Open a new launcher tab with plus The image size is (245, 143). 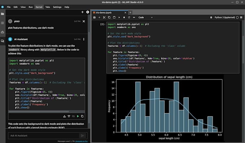pos(130,13)
